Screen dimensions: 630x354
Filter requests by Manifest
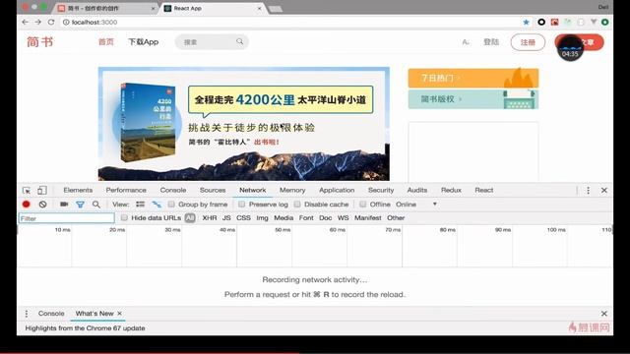(x=367, y=218)
